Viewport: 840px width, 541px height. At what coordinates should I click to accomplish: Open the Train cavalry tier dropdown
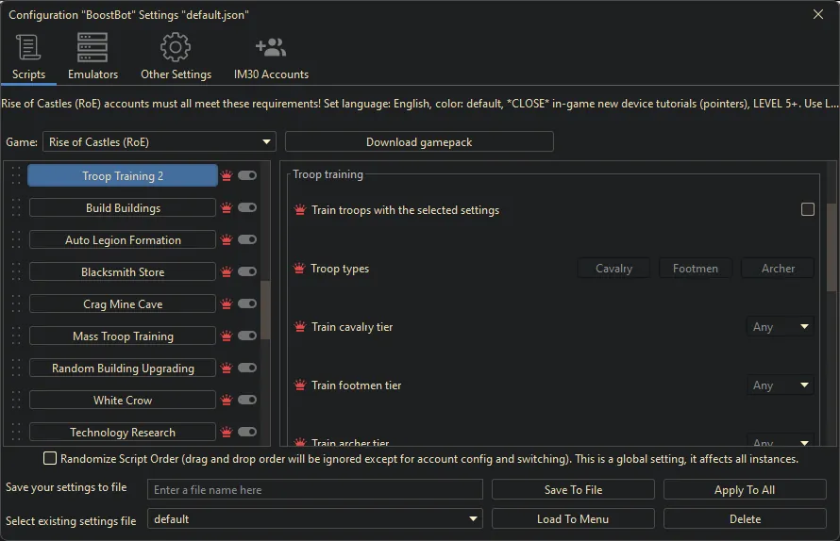[780, 326]
